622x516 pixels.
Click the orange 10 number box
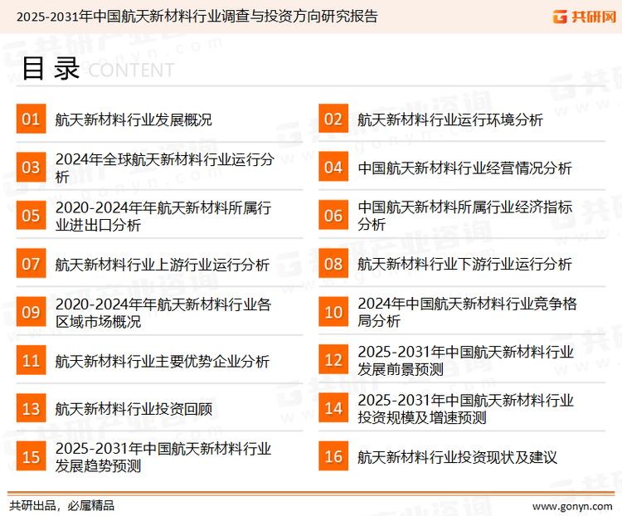[333, 312]
